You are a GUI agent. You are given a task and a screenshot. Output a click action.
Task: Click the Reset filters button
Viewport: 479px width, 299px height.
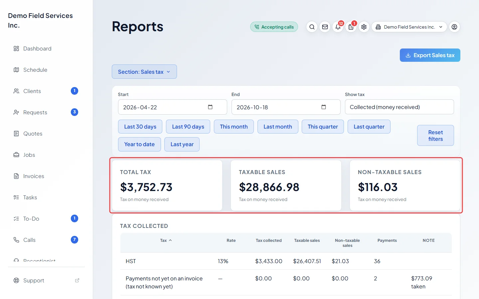435,136
